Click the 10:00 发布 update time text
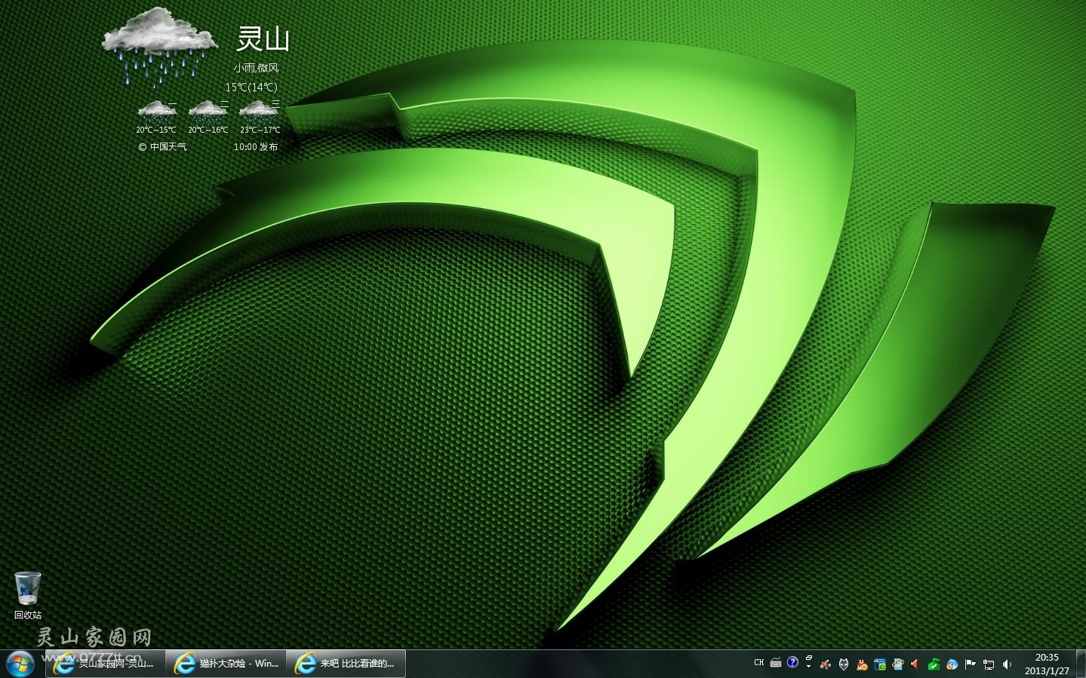The width and height of the screenshot is (1086, 678). (256, 147)
